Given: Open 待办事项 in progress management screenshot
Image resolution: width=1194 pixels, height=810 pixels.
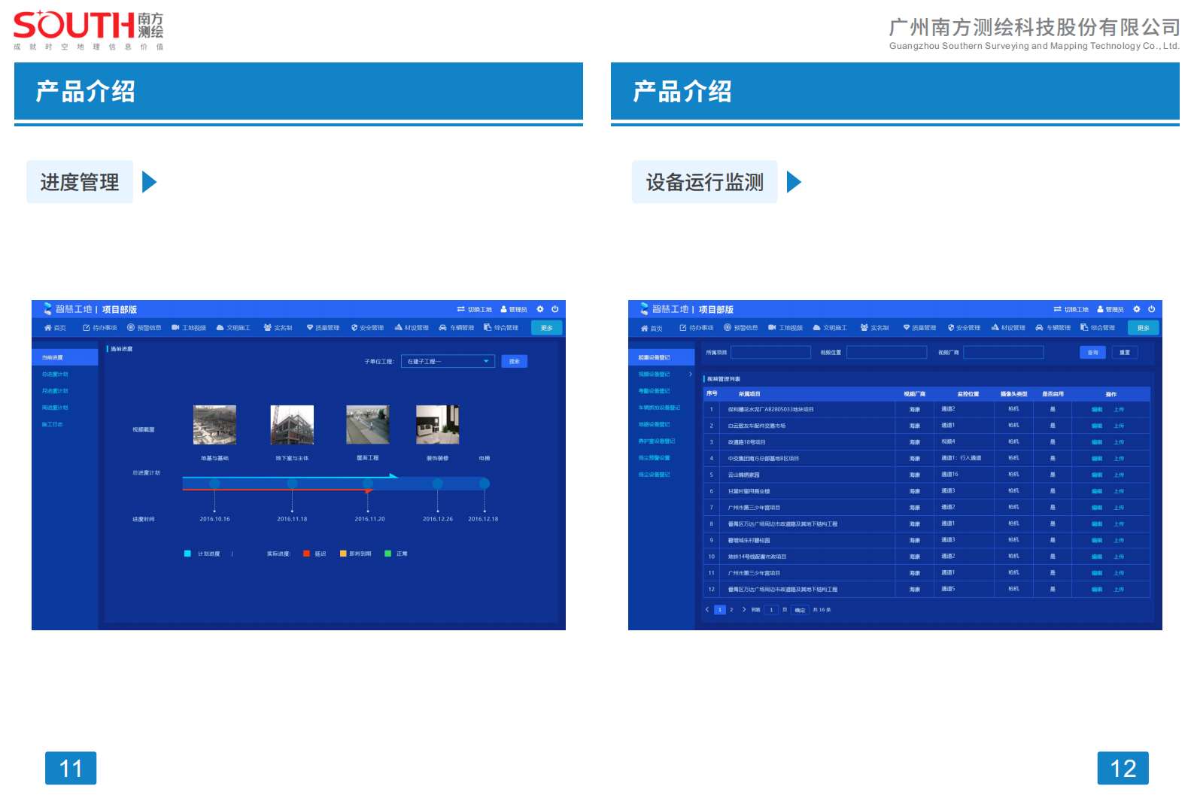Looking at the screenshot, I should coord(100,328).
